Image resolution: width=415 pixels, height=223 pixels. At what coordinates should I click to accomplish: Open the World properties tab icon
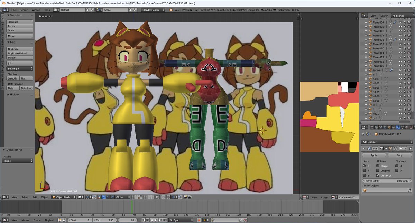tap(385, 127)
